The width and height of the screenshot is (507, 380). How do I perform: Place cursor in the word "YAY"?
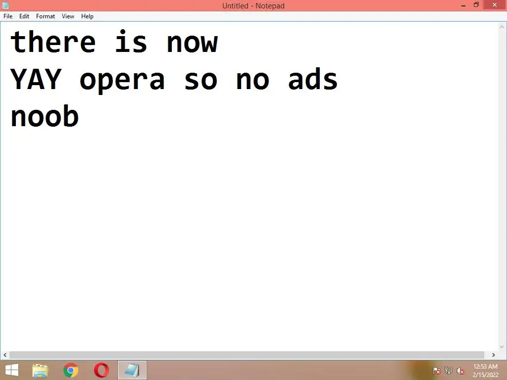pyautogui.click(x=36, y=79)
